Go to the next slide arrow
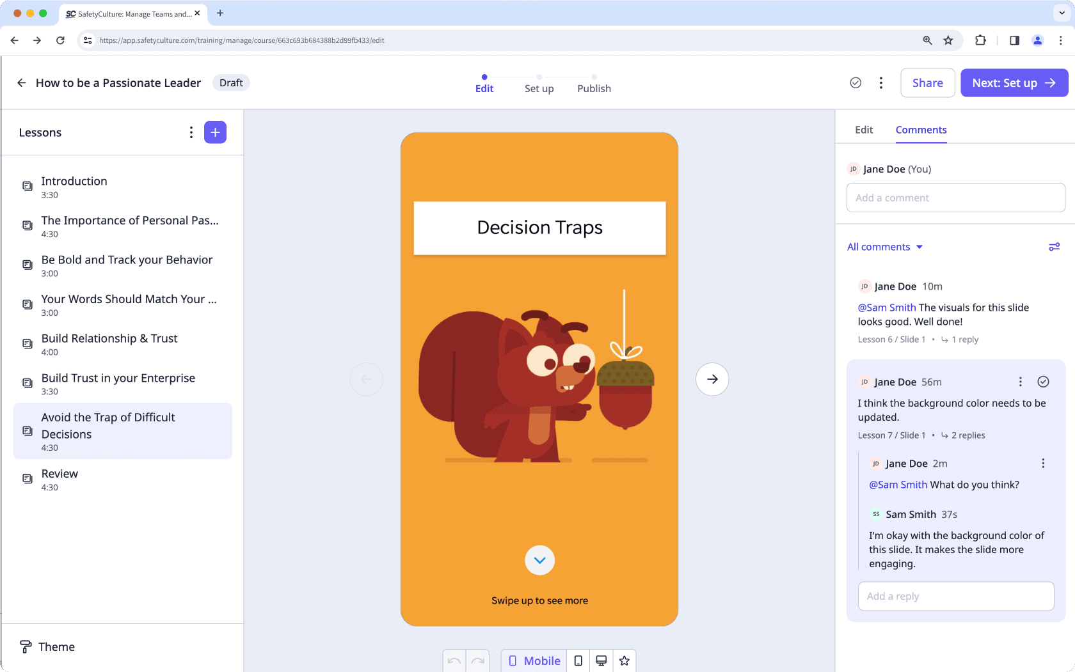Image resolution: width=1075 pixels, height=672 pixels. click(712, 379)
